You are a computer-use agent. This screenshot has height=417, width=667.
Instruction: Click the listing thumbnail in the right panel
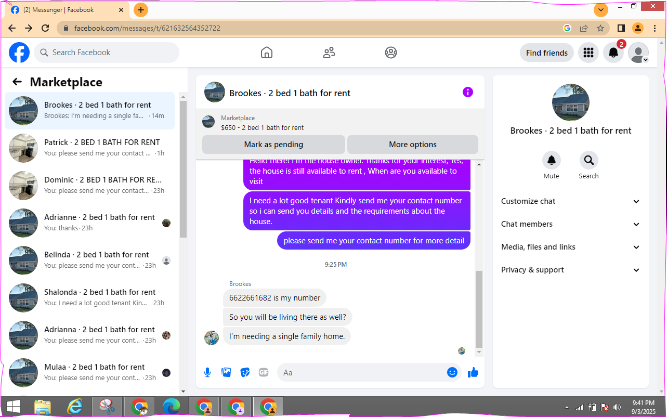pyautogui.click(x=571, y=102)
